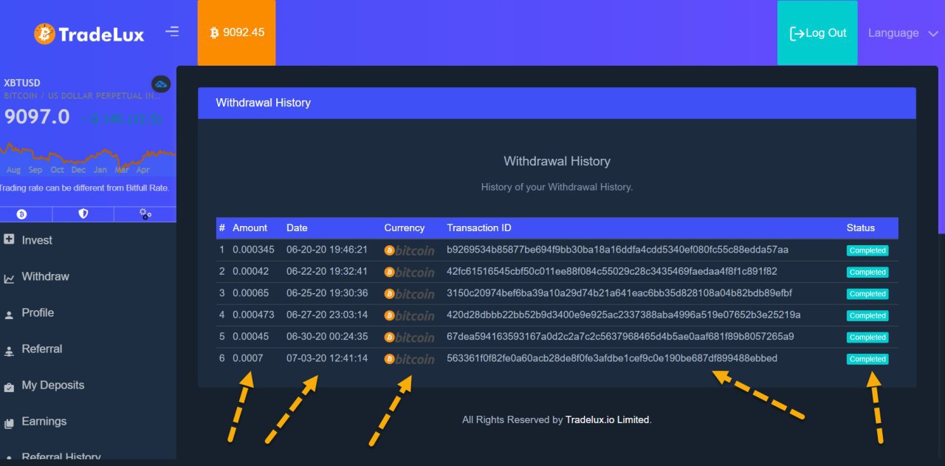Image resolution: width=945 pixels, height=466 pixels.
Task: Click the Currency column header
Action: tap(405, 227)
